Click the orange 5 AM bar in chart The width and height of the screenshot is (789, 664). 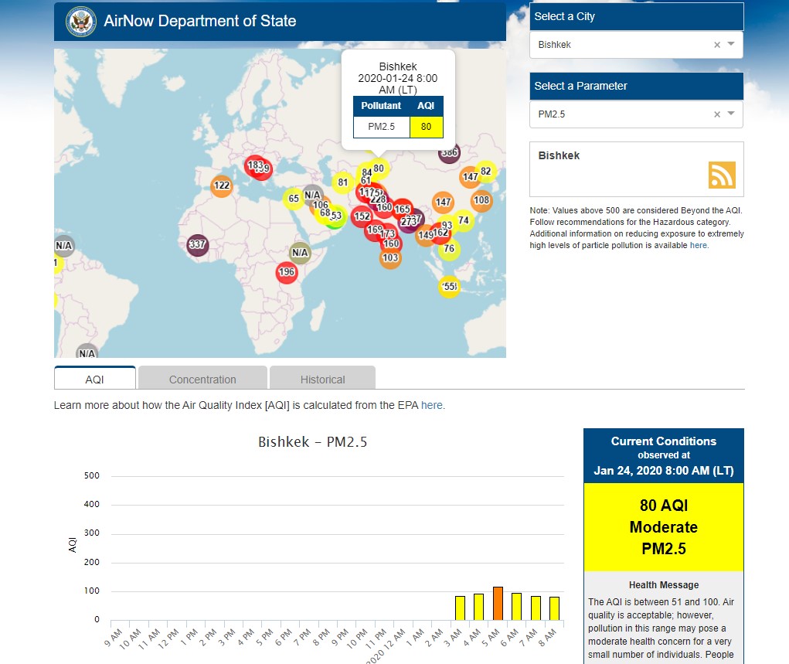tap(498, 603)
